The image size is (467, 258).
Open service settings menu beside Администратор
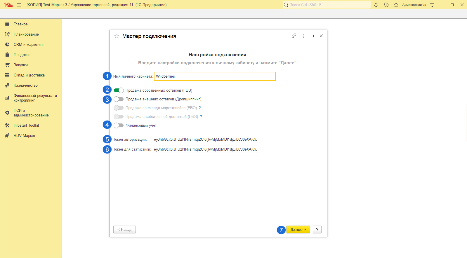click(432, 5)
